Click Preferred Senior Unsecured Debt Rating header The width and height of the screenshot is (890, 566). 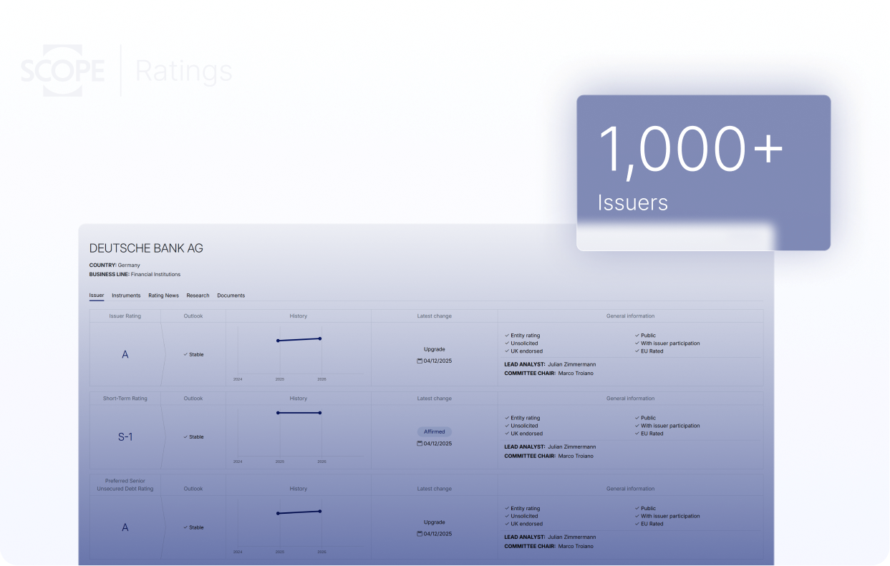click(125, 484)
